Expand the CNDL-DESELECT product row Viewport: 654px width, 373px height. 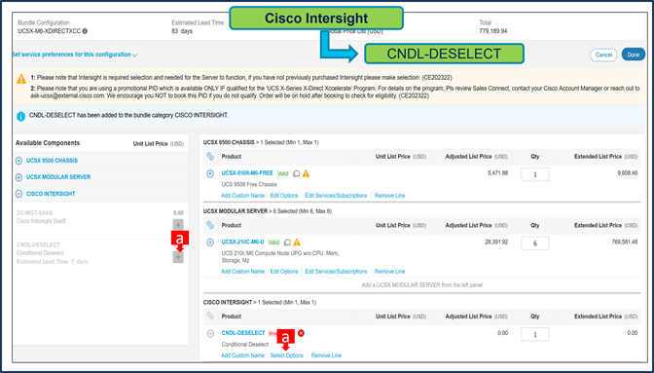210,333
